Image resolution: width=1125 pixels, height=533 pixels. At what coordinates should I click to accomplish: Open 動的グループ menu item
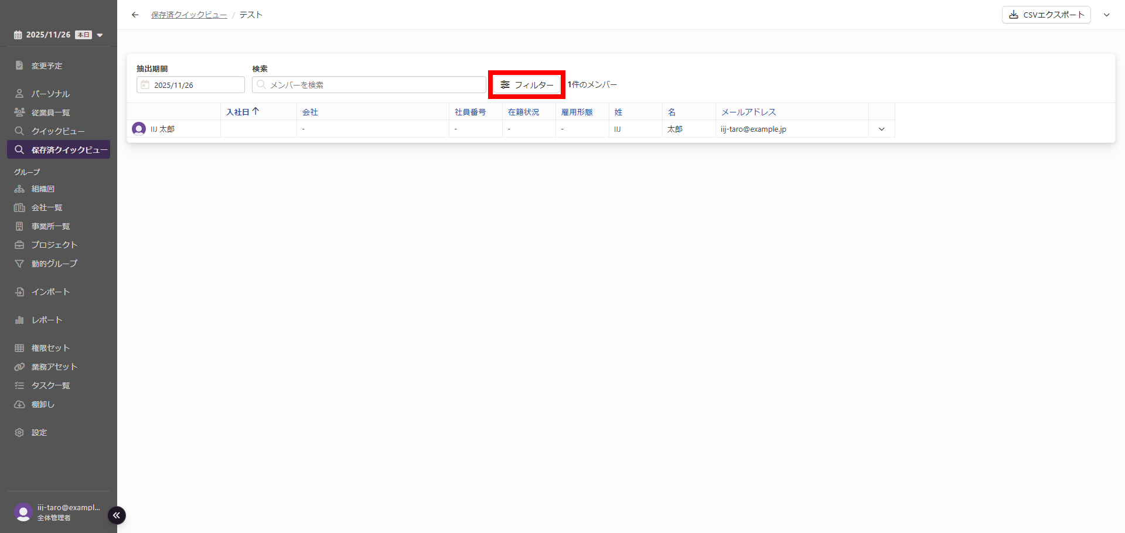54,264
